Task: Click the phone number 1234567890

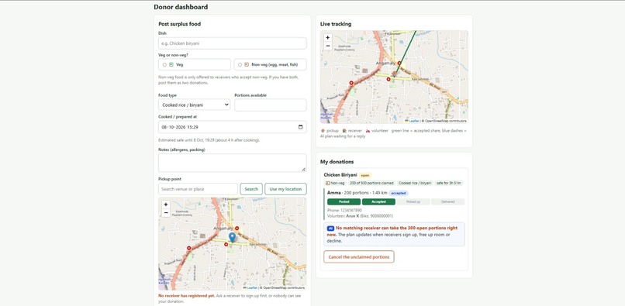Action: coord(351,211)
